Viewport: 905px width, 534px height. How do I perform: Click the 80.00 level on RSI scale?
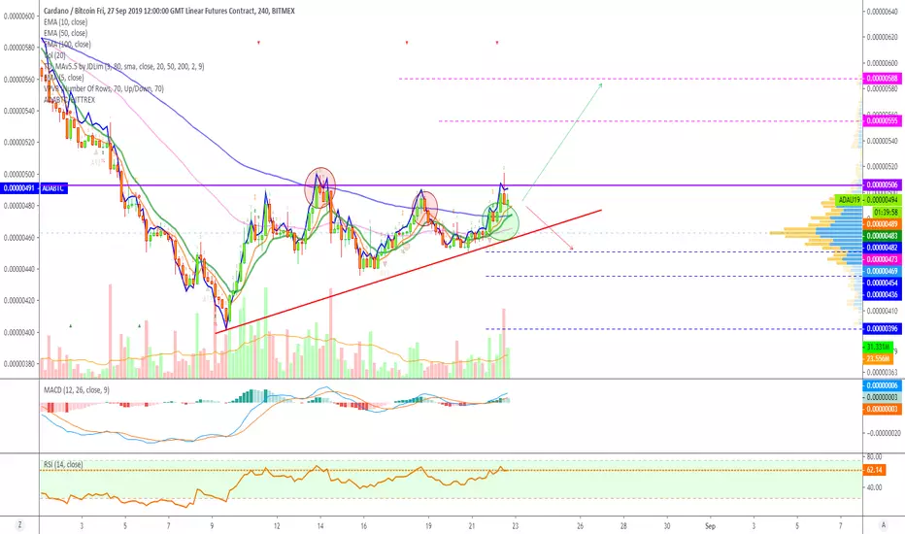point(874,456)
